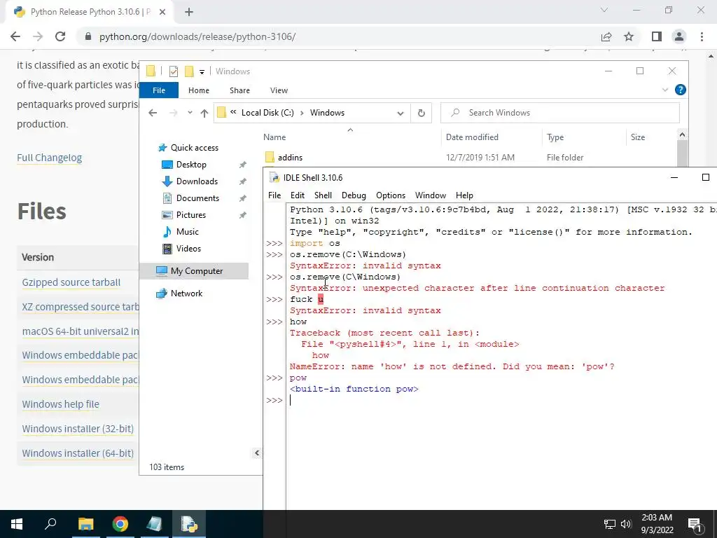717x538 pixels.
Task: Go back in Chrome browser
Action: 15,36
